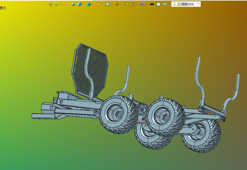
Task: Click the red and blue dimension icon
Action: tap(133, 4)
